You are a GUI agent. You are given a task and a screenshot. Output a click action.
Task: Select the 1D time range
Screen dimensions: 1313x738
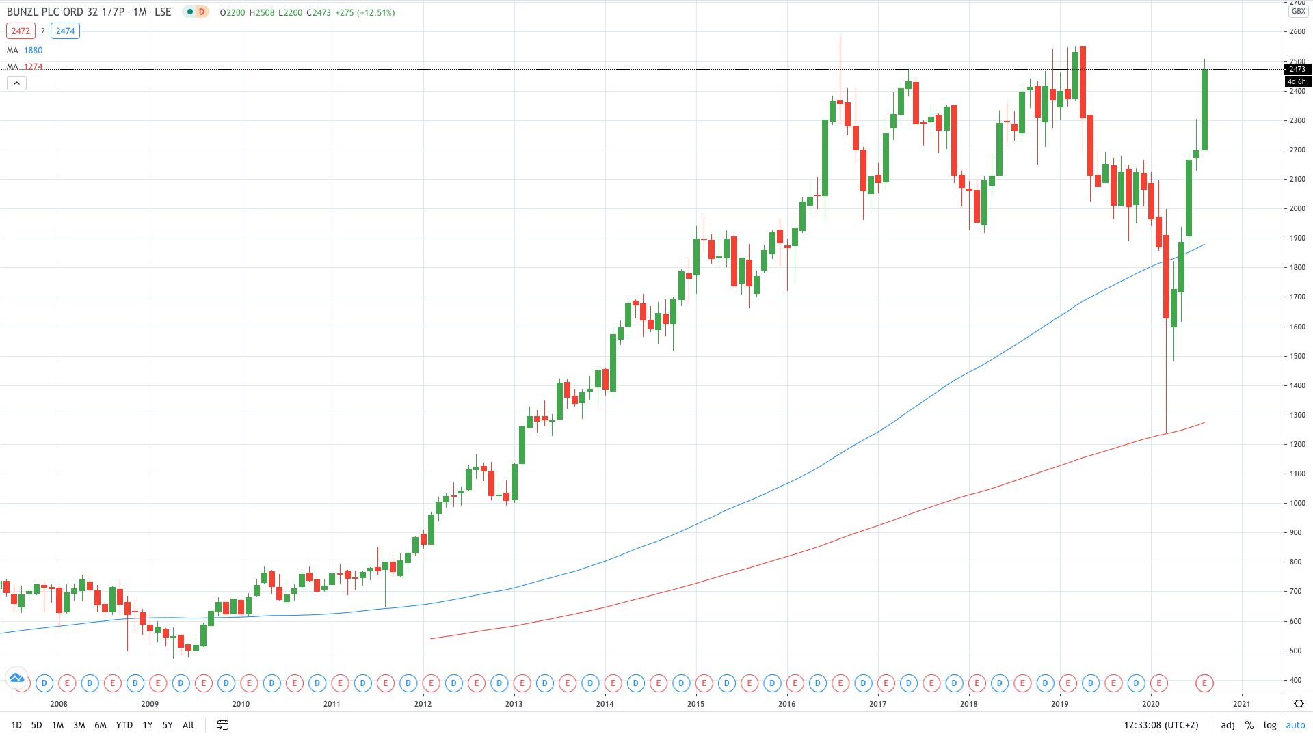pyautogui.click(x=16, y=725)
